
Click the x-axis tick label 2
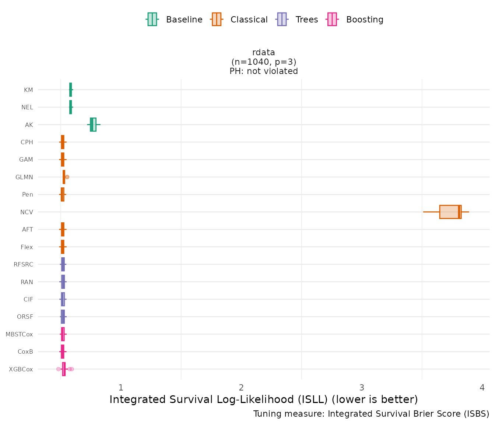click(241, 388)
